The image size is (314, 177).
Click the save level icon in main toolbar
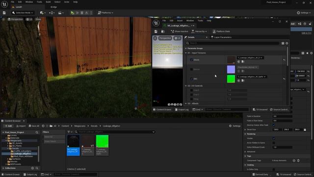point(4,13)
